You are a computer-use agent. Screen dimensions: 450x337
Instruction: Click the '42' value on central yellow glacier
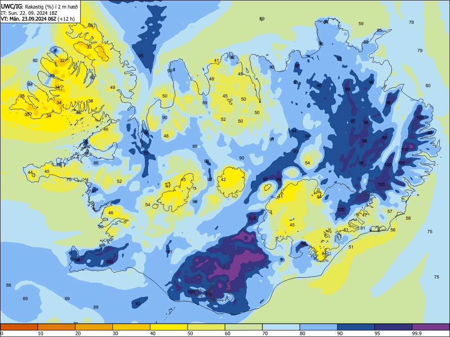point(223,180)
